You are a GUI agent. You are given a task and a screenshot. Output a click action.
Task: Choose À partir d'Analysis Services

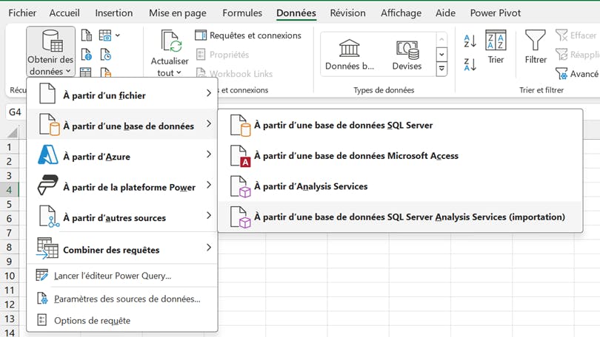point(400,186)
